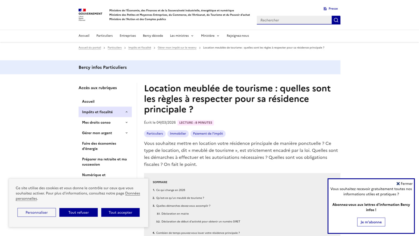The image size is (419, 236).
Task: Open the Presse link with document icon
Action: pos(330,9)
